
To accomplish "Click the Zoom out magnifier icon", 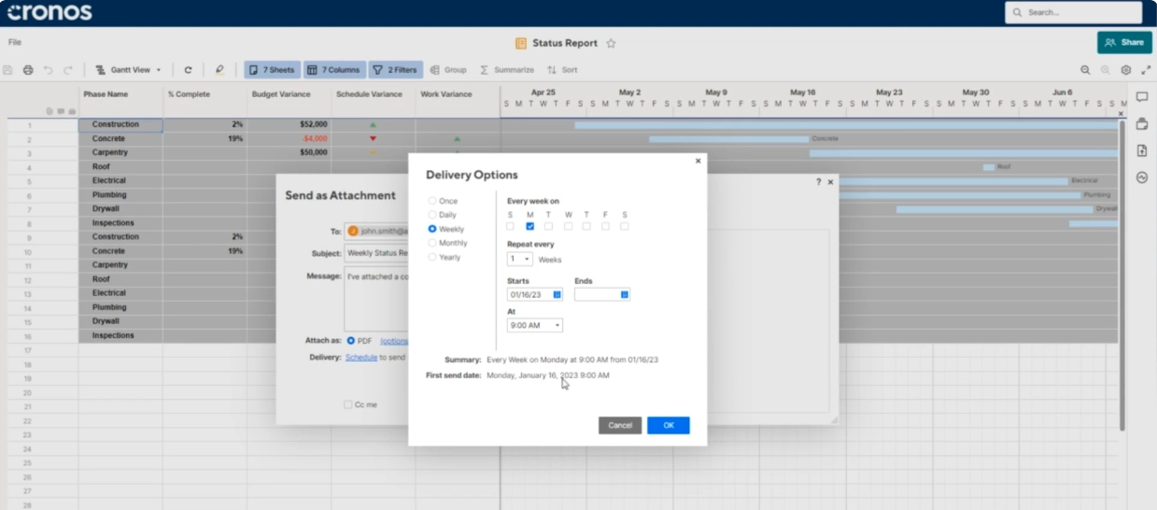I will [1085, 70].
